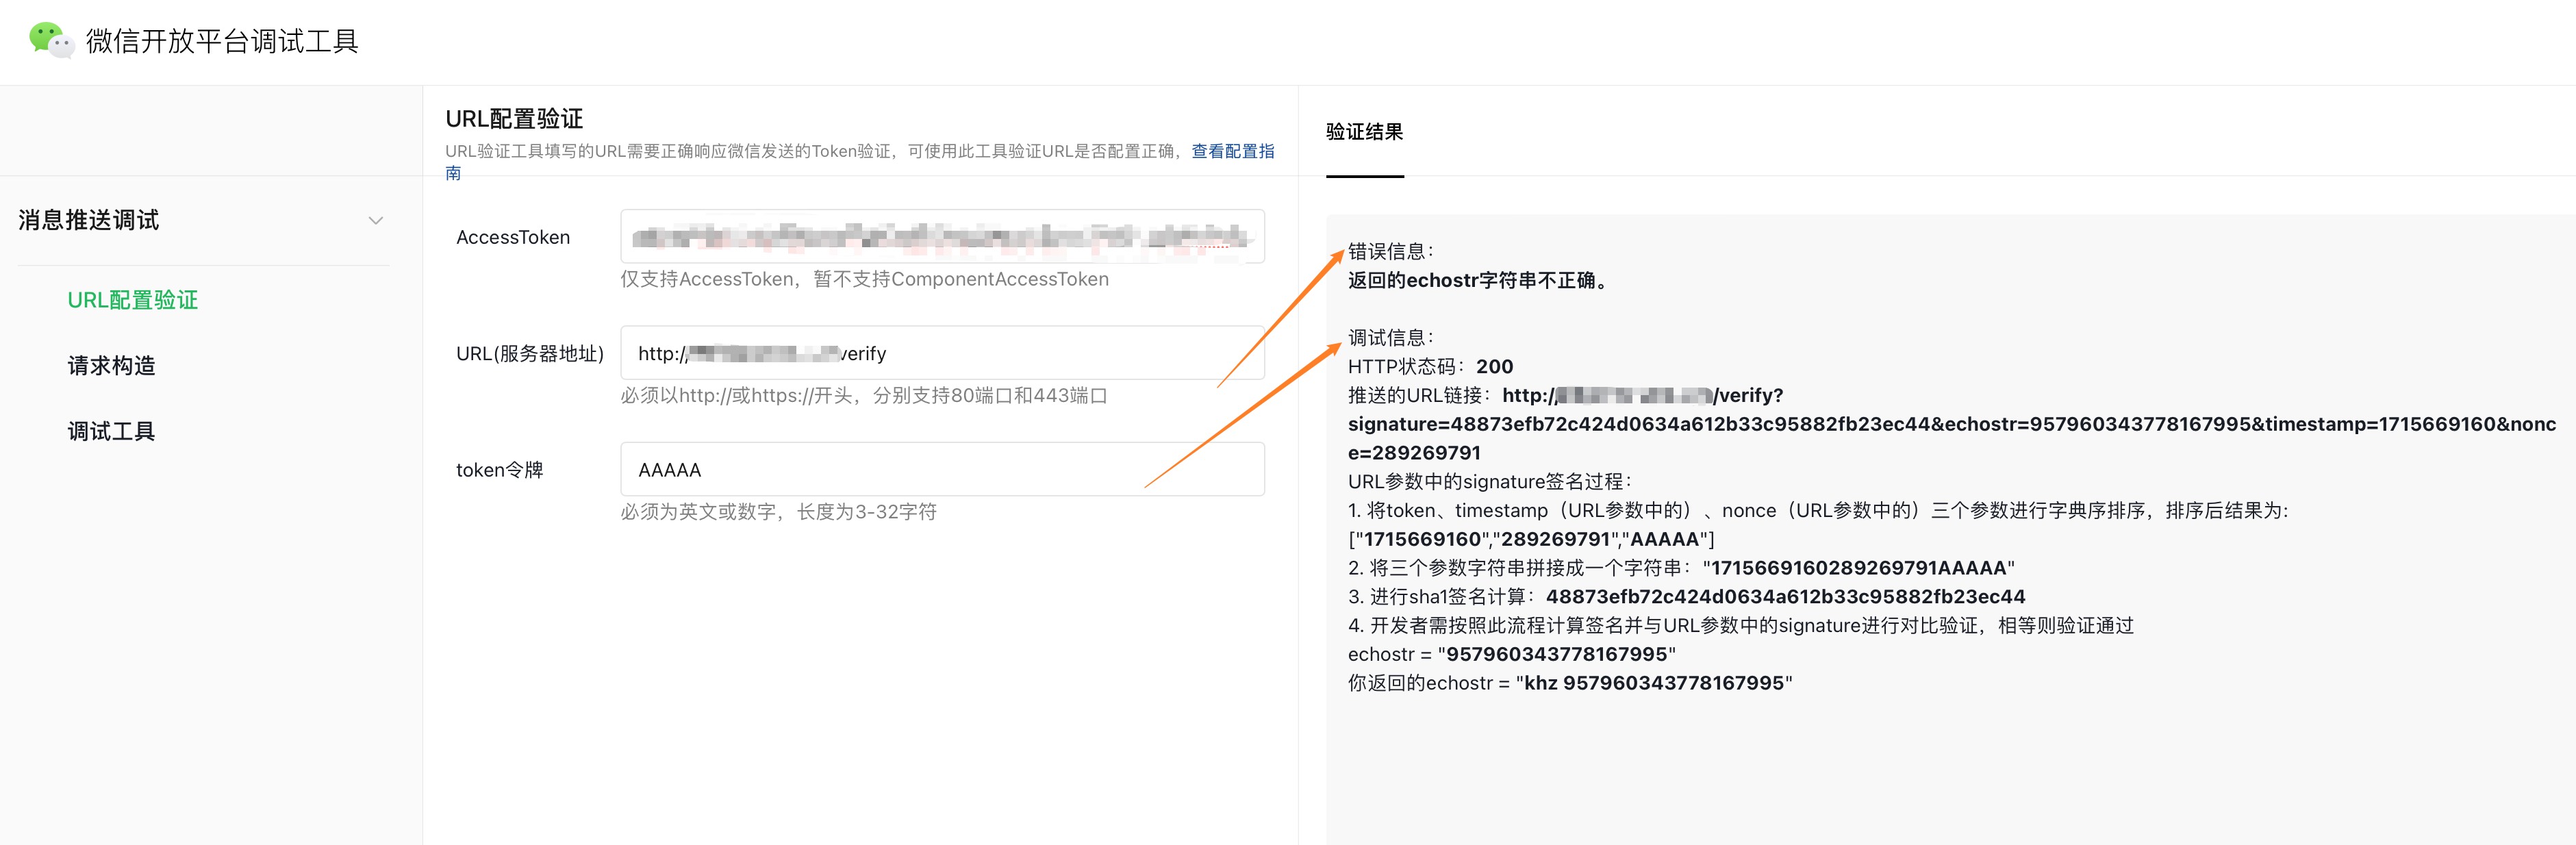Open 请求构造 in the sidebar
This screenshot has height=845, width=2576.
tap(111, 366)
